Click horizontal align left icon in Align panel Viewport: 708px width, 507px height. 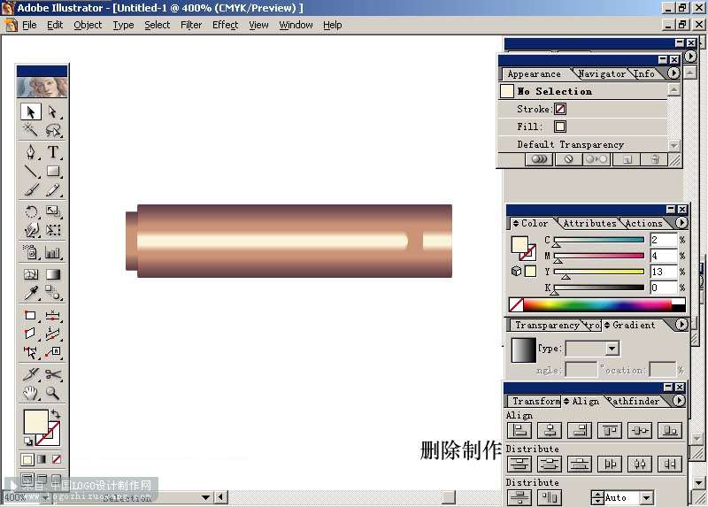point(519,431)
